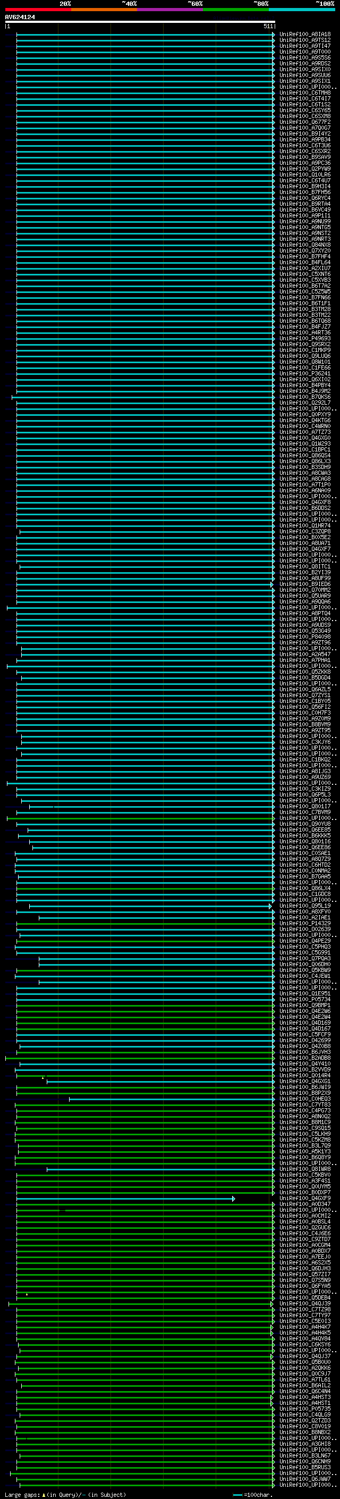
Task: Click the UniRef100_O02639 hit label
Action: coord(305,929)
